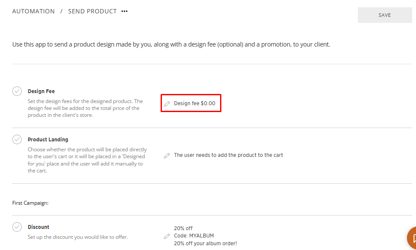Click the edit pencil for Product Landing setting
Viewport: 416px width, 250px height.
point(167,156)
